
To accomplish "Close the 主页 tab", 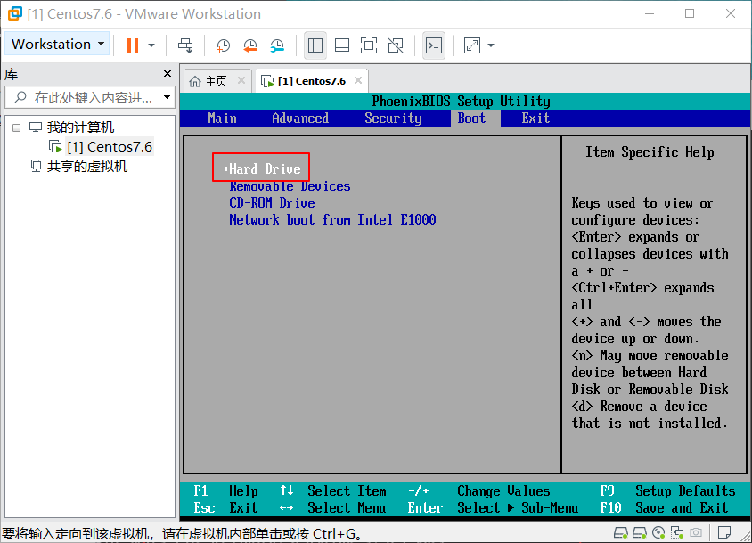I will tap(241, 80).
